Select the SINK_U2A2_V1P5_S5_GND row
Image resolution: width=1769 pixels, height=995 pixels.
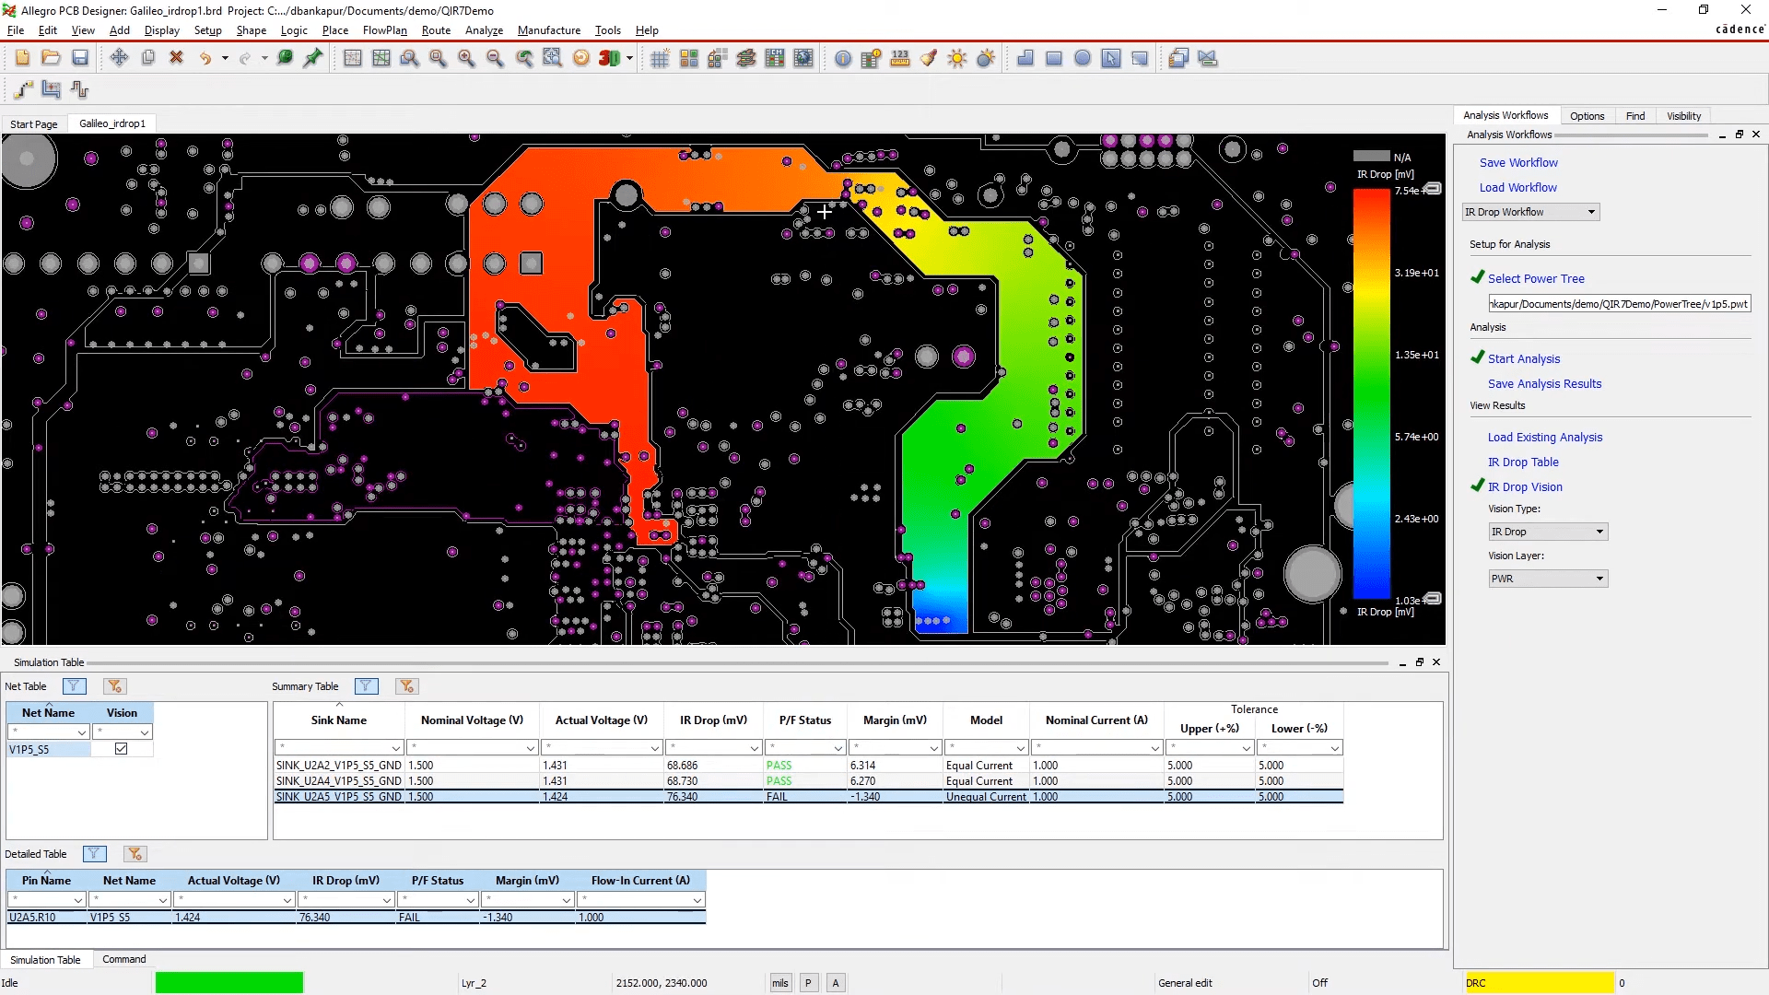(x=808, y=765)
